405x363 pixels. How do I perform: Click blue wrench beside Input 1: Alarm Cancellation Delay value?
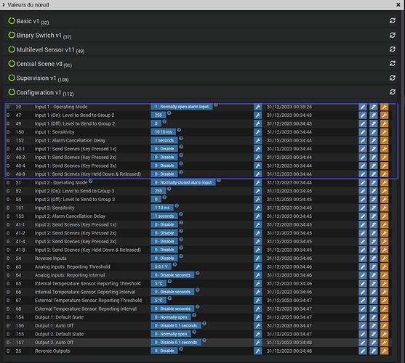[x=257, y=141]
